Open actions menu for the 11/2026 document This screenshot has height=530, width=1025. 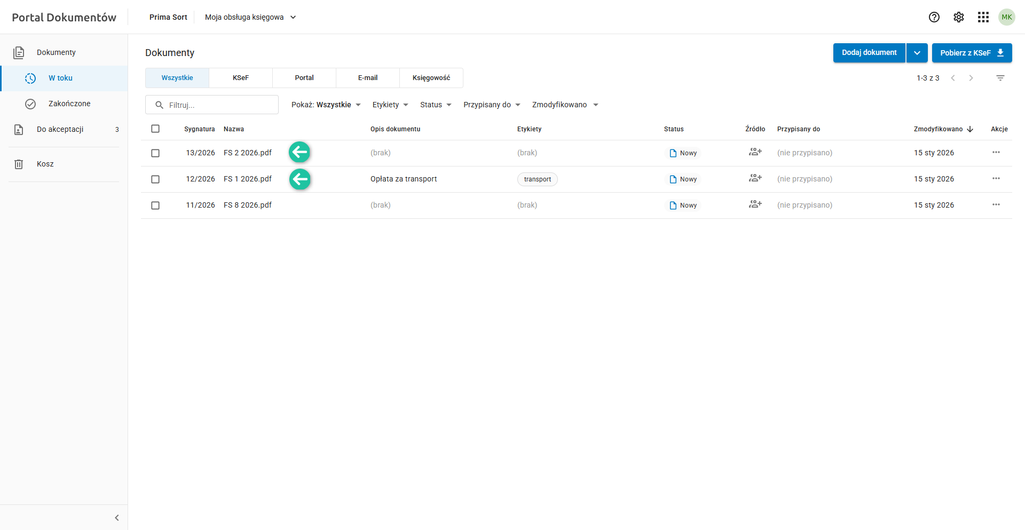coord(996,205)
